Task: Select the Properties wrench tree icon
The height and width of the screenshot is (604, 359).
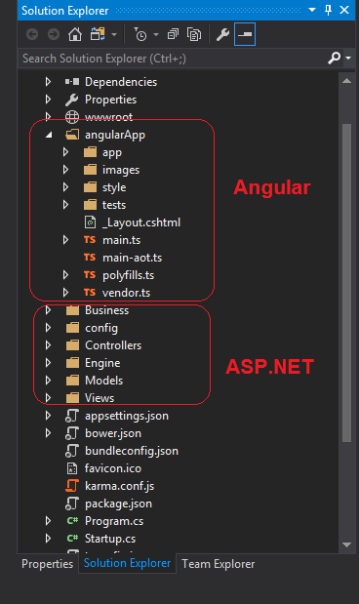Action: (x=72, y=100)
